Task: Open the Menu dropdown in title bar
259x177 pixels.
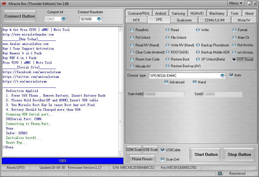Action: [x=235, y=3]
